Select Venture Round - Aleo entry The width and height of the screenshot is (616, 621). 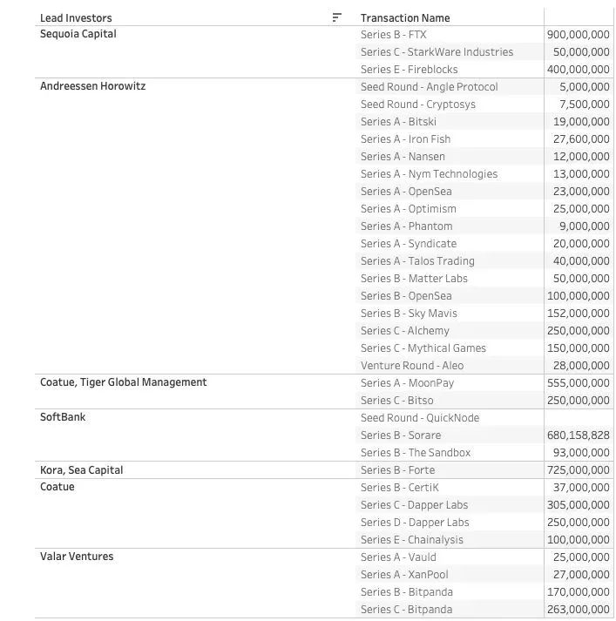(x=412, y=366)
